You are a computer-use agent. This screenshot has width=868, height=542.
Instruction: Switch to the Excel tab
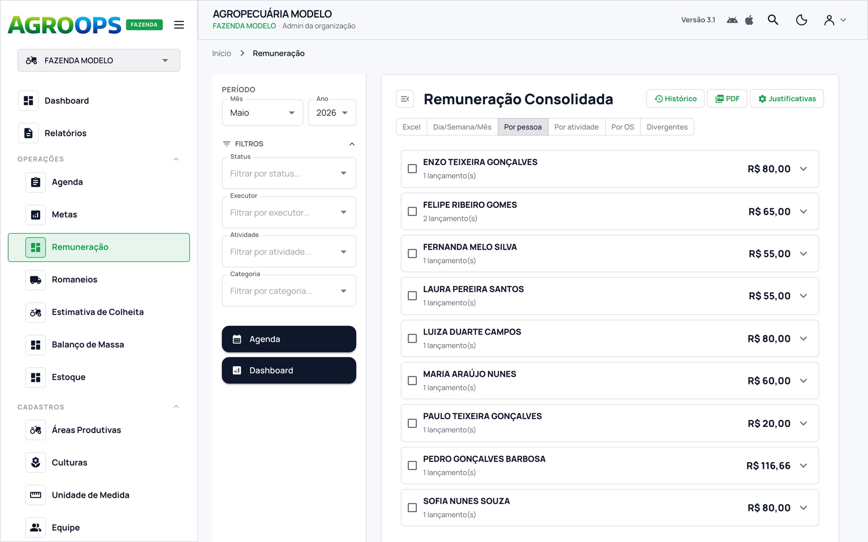point(411,127)
